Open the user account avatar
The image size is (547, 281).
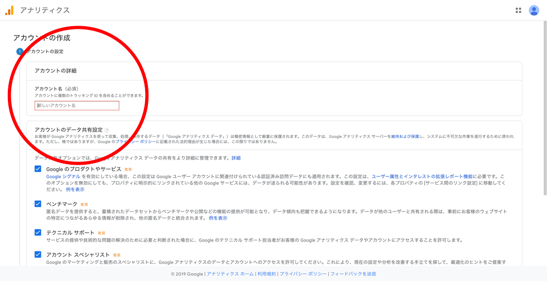[534, 11]
